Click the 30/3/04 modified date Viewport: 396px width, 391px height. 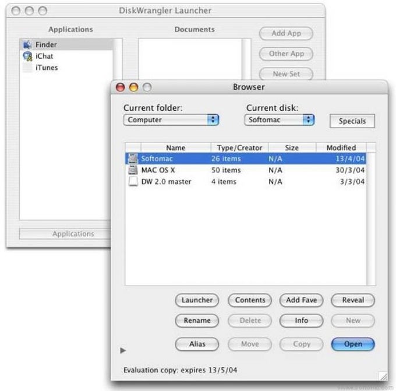(x=350, y=170)
